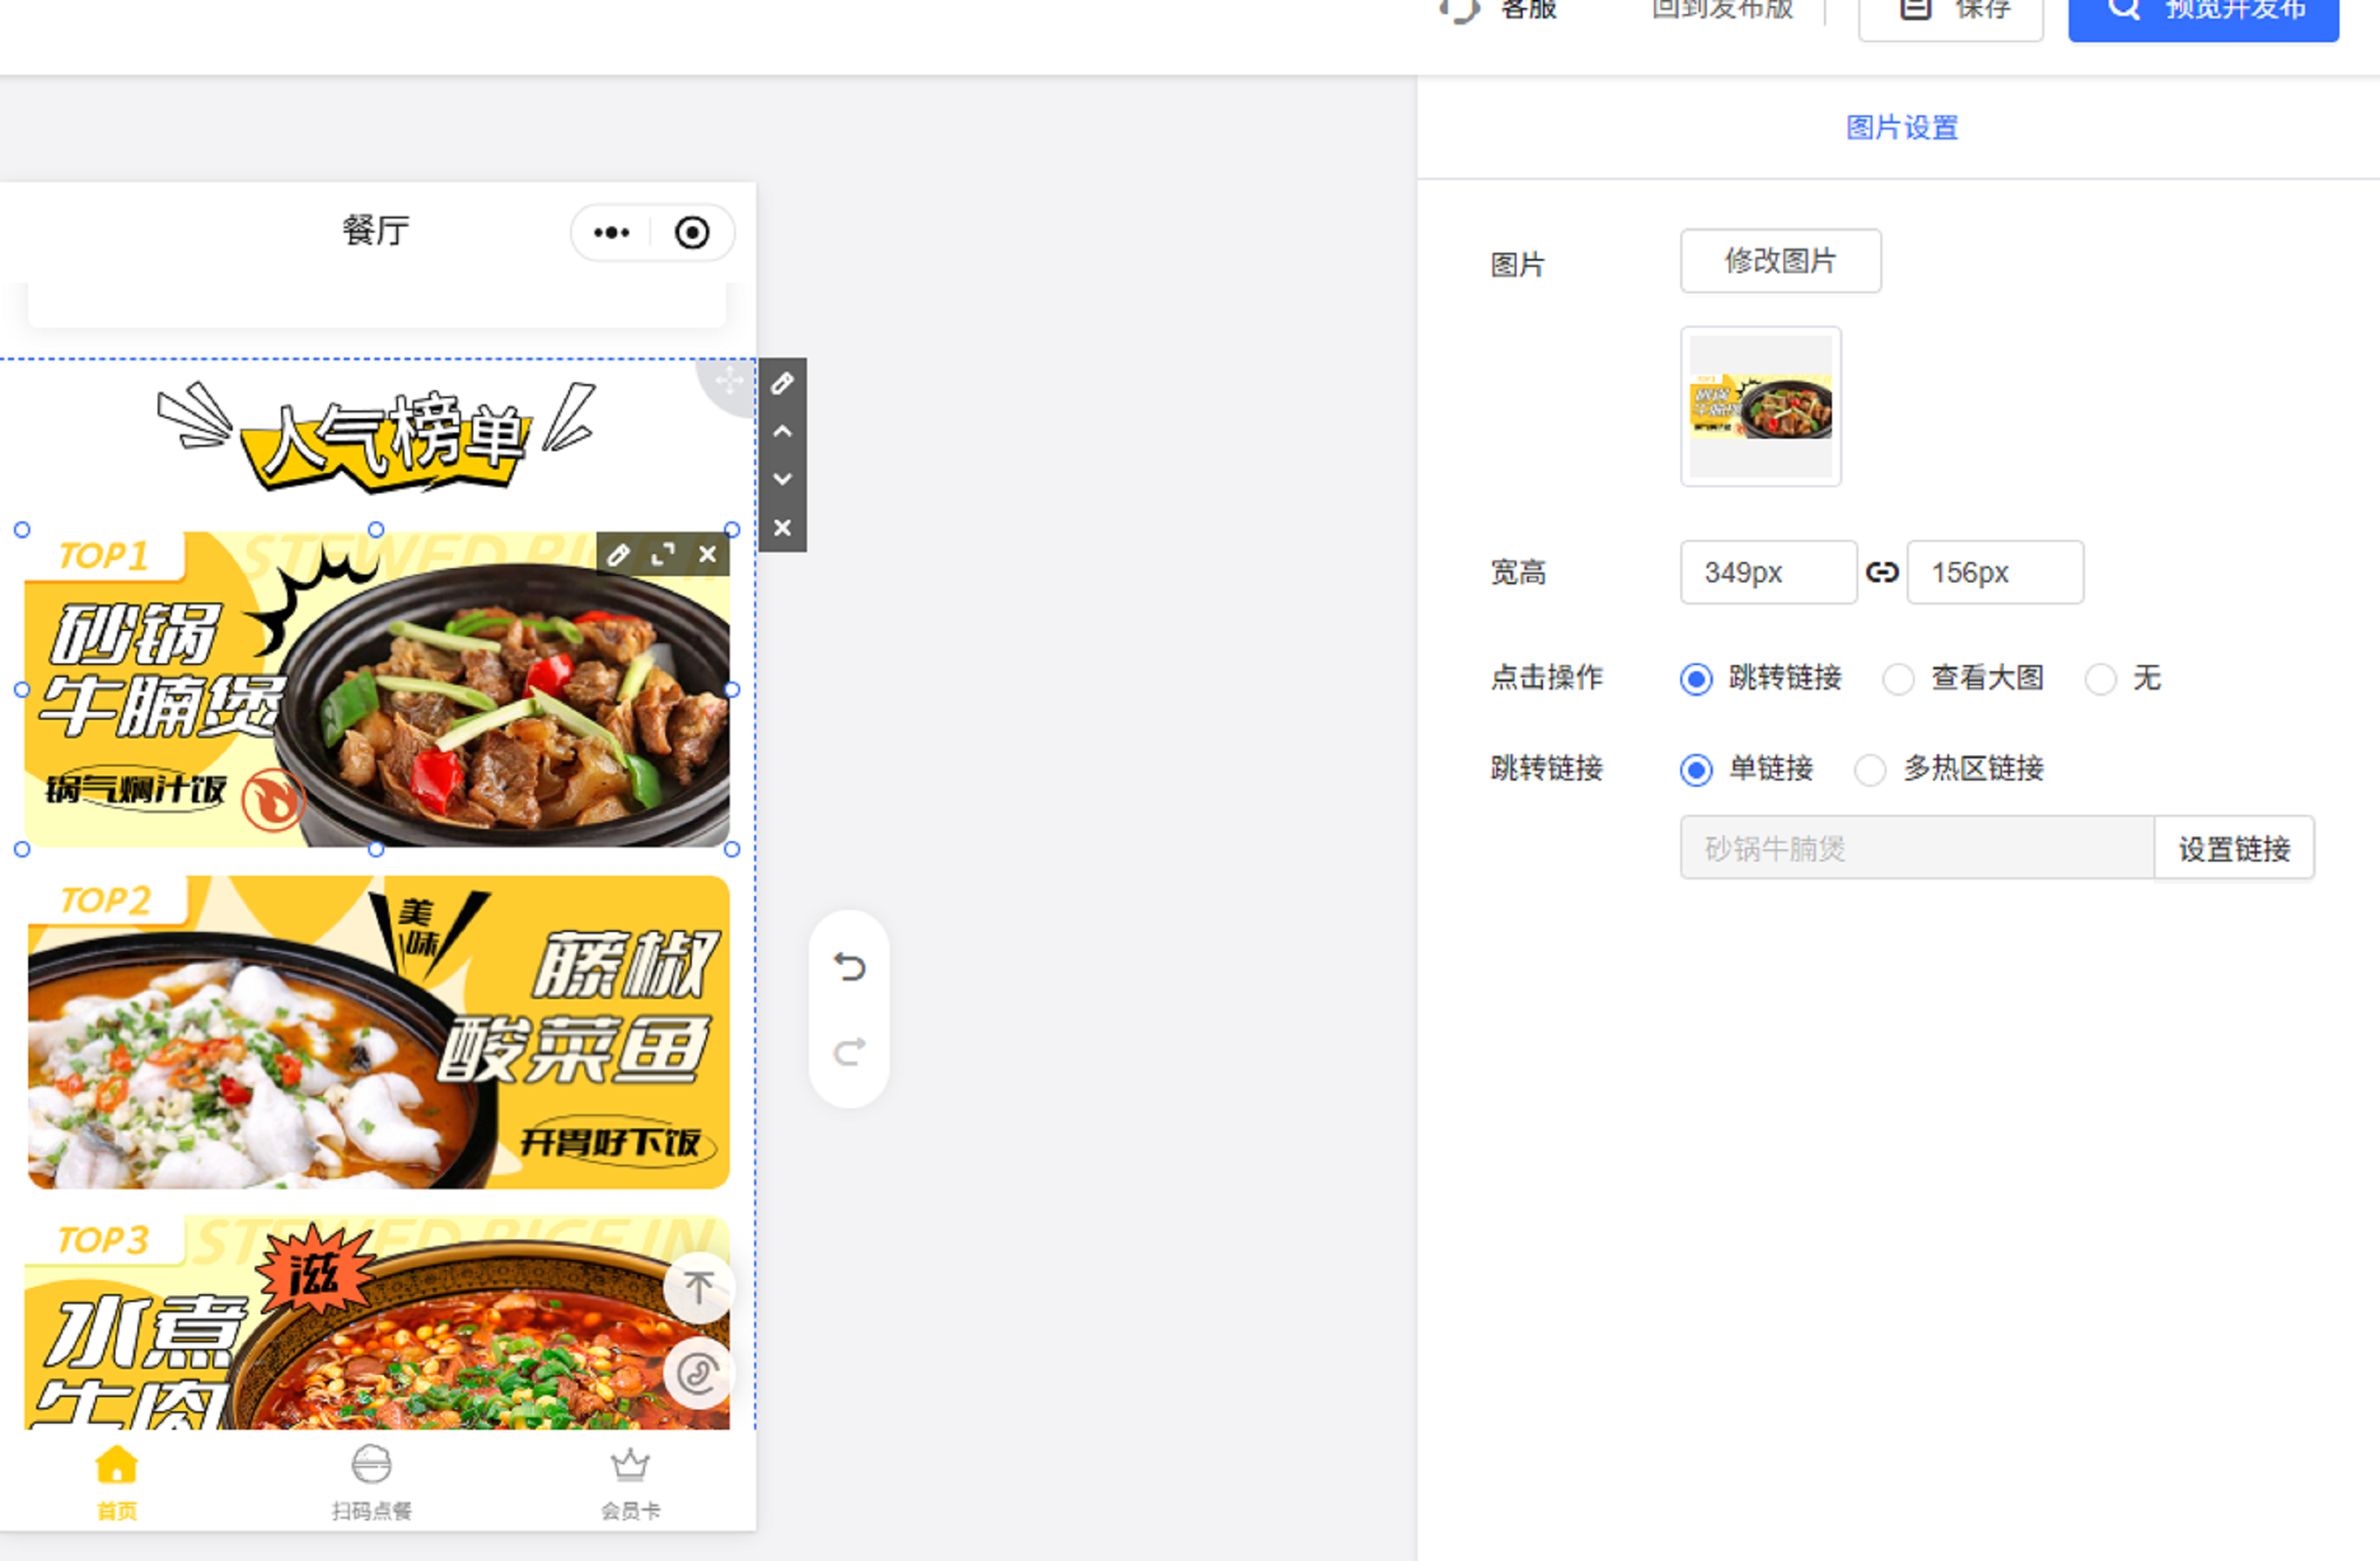
Task: Select the 无 click action radio
Action: tap(2100, 679)
